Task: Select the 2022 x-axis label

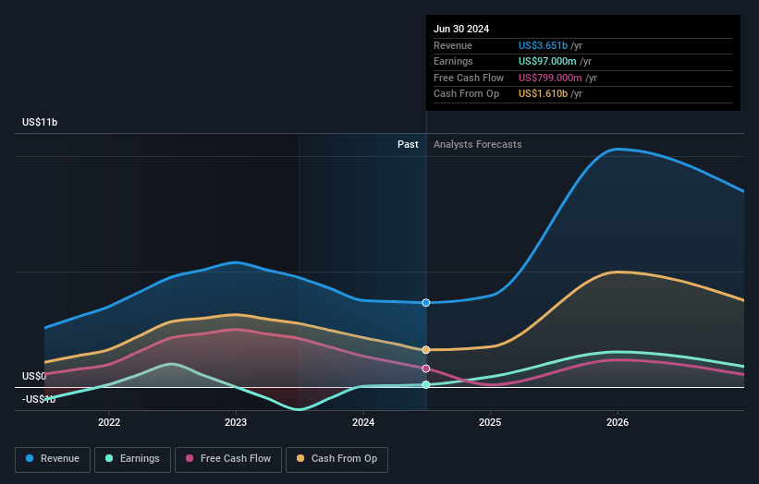Action: coord(109,422)
